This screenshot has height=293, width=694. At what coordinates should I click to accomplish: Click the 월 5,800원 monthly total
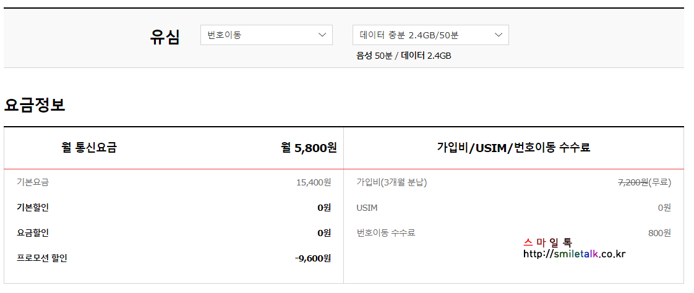coord(309,148)
